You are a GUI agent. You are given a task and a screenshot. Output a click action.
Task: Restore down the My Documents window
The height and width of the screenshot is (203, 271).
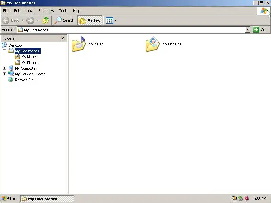(261, 3)
